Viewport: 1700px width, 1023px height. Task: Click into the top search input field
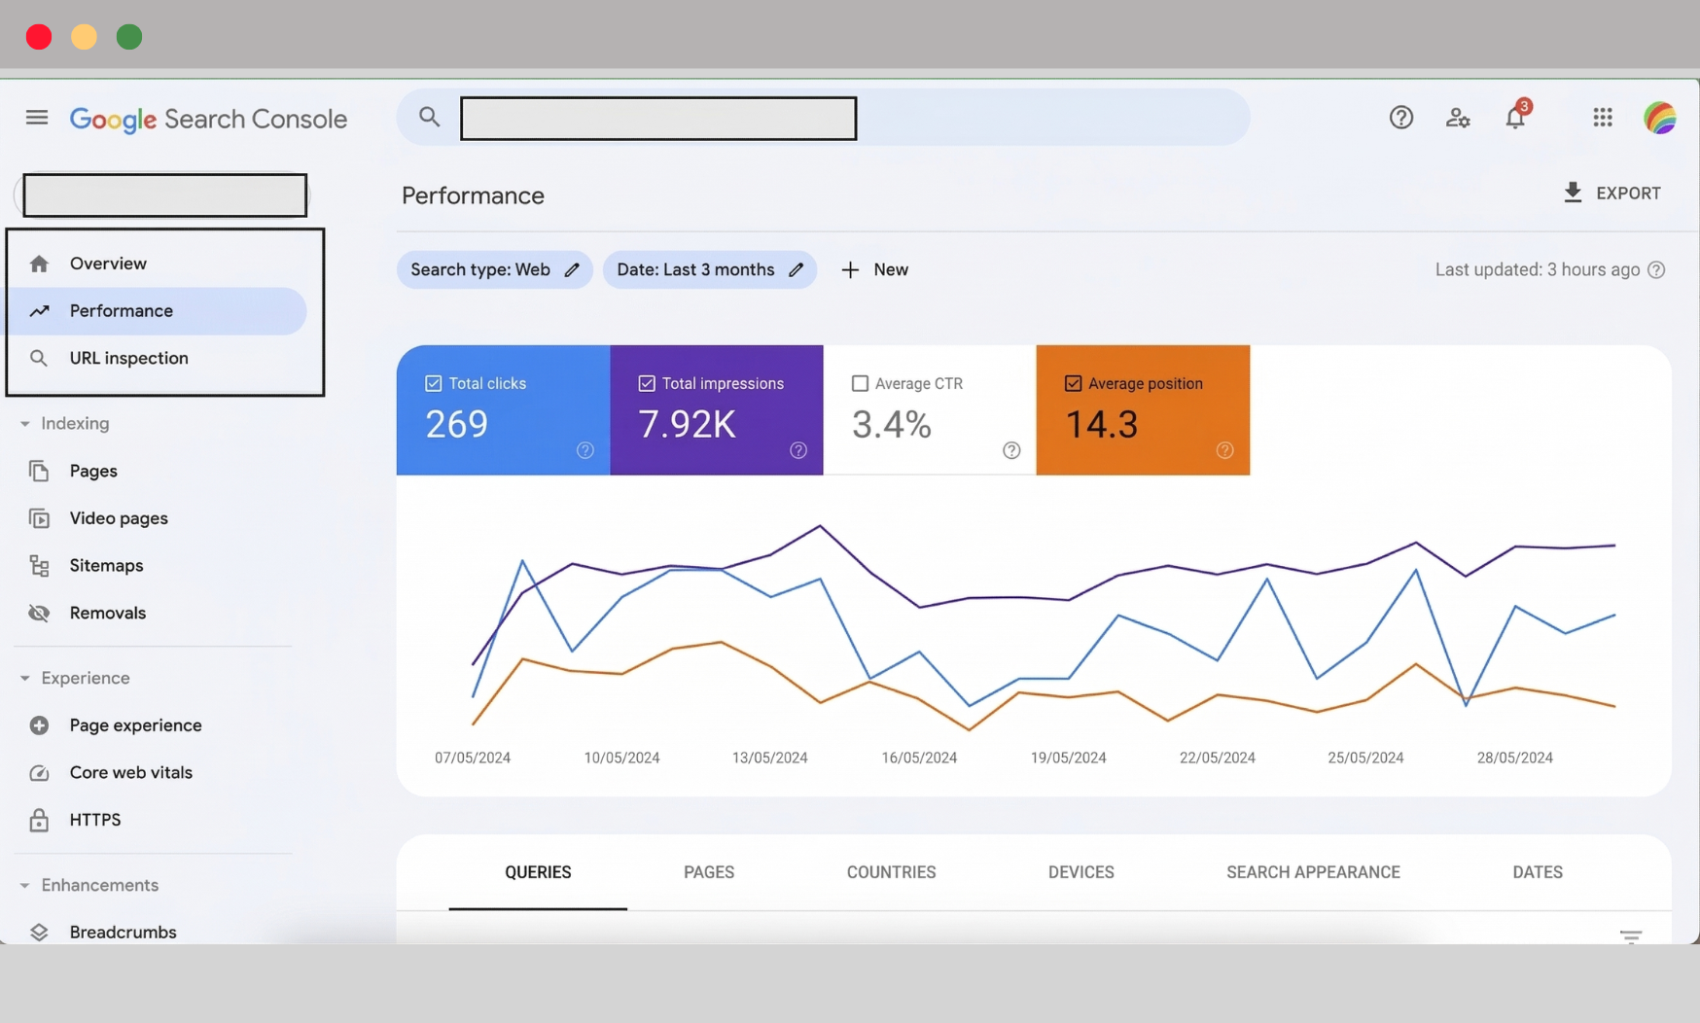pyautogui.click(x=657, y=118)
